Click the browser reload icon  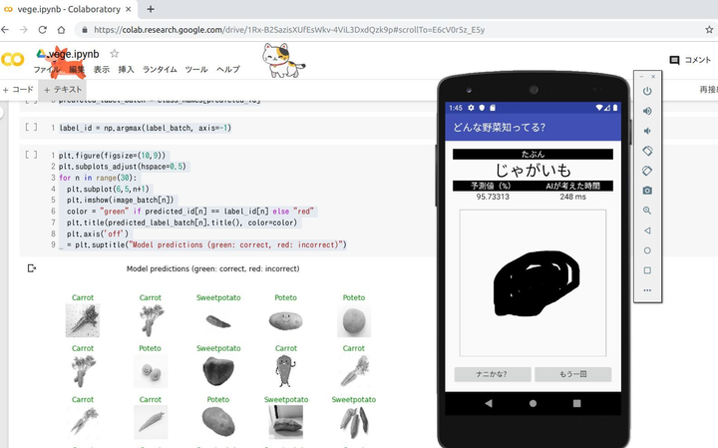42,30
